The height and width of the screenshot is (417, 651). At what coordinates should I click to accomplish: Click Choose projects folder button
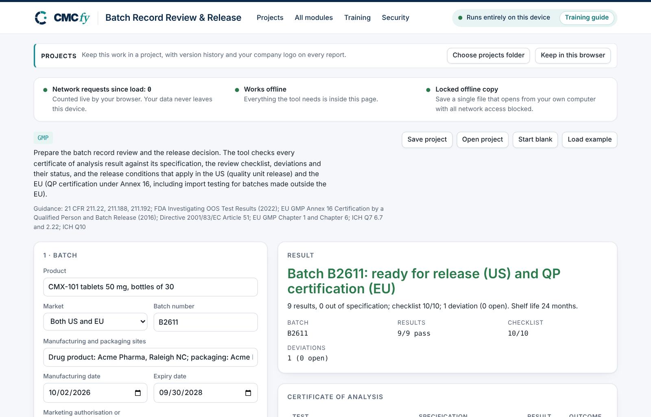point(488,55)
